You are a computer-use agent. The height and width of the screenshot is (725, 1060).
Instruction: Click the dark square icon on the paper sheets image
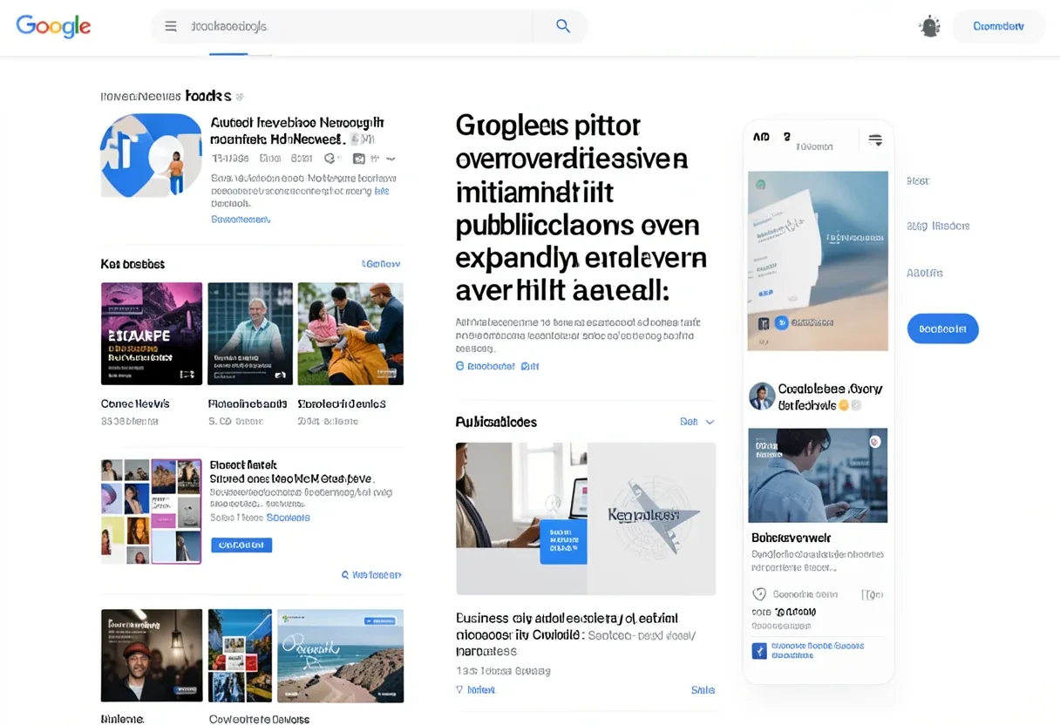pos(764,323)
